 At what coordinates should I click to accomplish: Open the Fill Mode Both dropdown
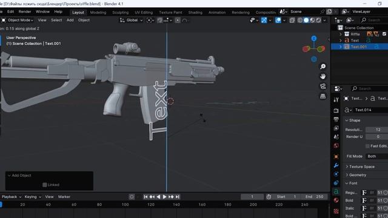tap(376, 156)
